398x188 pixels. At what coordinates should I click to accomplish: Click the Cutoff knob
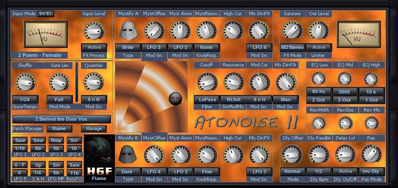pyautogui.click(x=207, y=82)
